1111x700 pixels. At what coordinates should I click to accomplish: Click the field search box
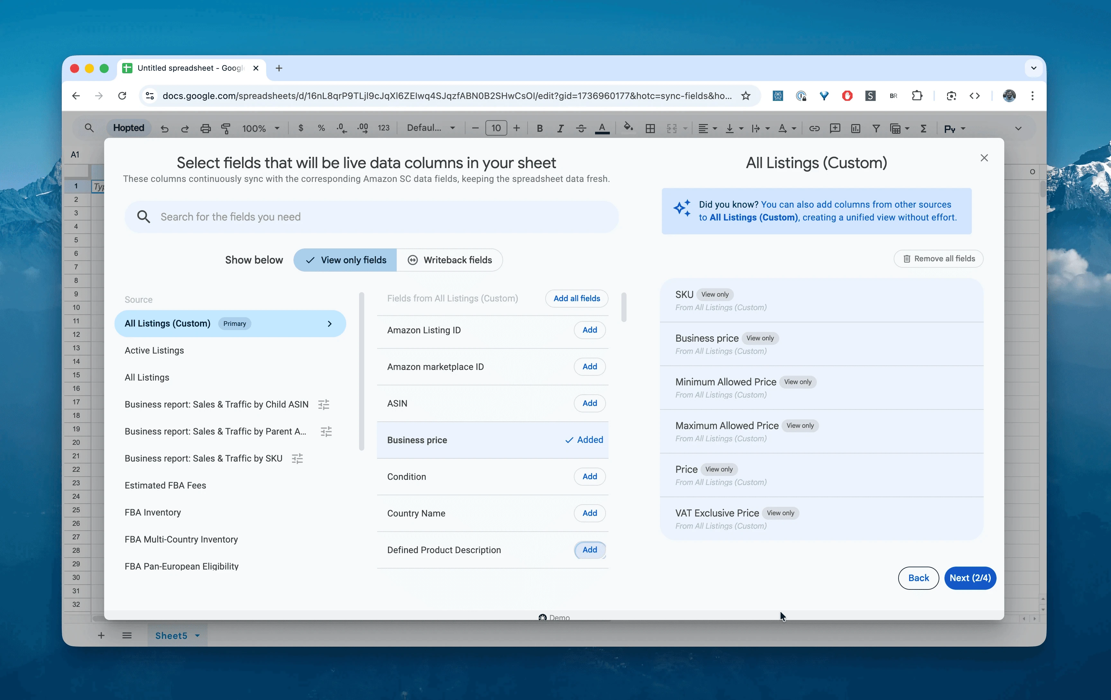pos(372,217)
